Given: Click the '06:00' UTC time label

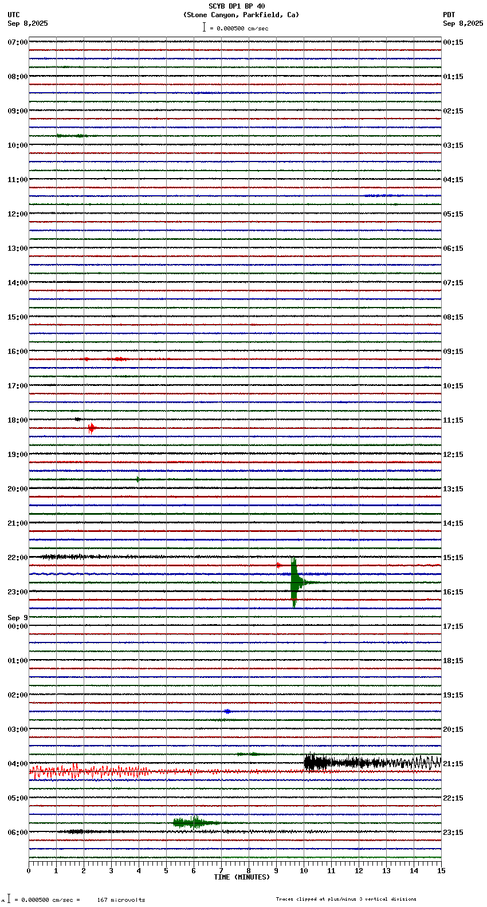Looking at the screenshot, I should 18,833.
